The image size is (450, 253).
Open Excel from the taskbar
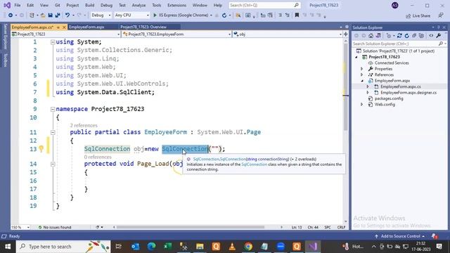point(167,247)
